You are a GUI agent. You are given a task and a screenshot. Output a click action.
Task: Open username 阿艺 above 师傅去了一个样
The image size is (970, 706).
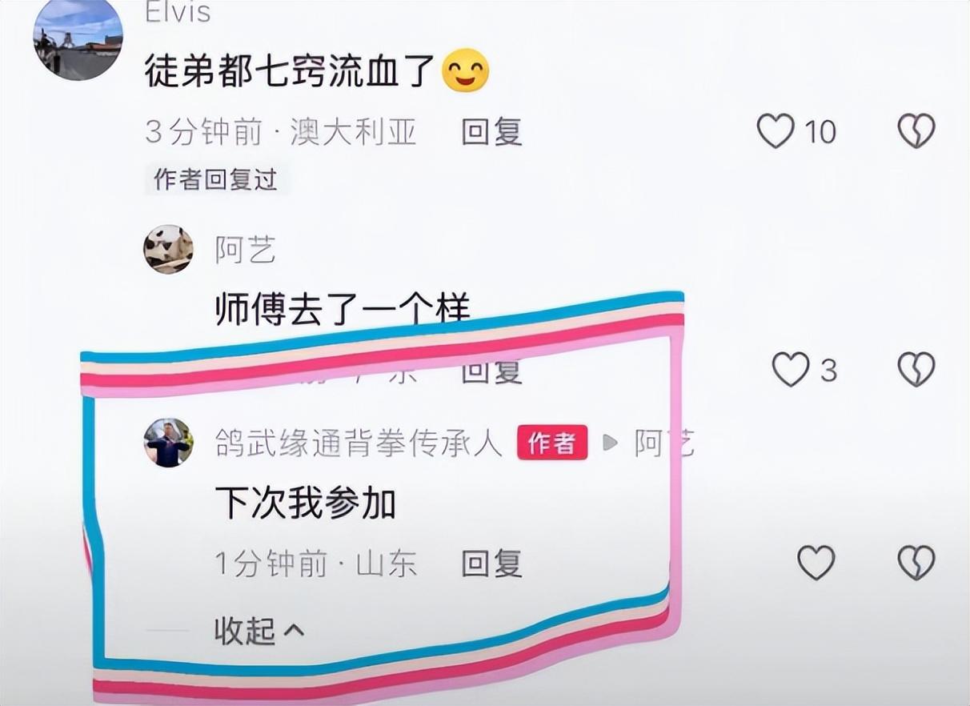click(x=245, y=251)
